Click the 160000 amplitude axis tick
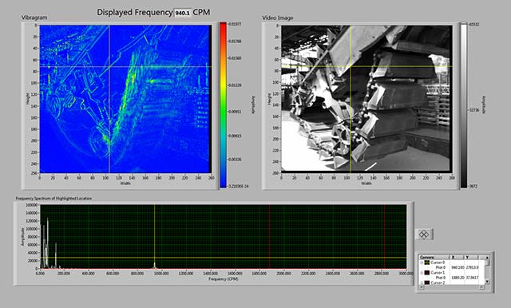This screenshot has width=511, height=308. (x=32, y=205)
